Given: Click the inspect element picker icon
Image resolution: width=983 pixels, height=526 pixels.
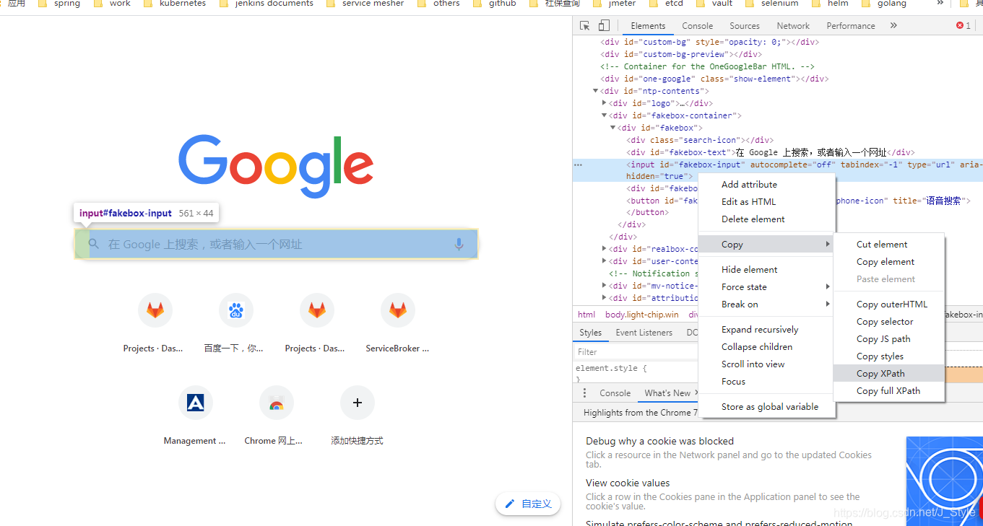Looking at the screenshot, I should pyautogui.click(x=585, y=26).
